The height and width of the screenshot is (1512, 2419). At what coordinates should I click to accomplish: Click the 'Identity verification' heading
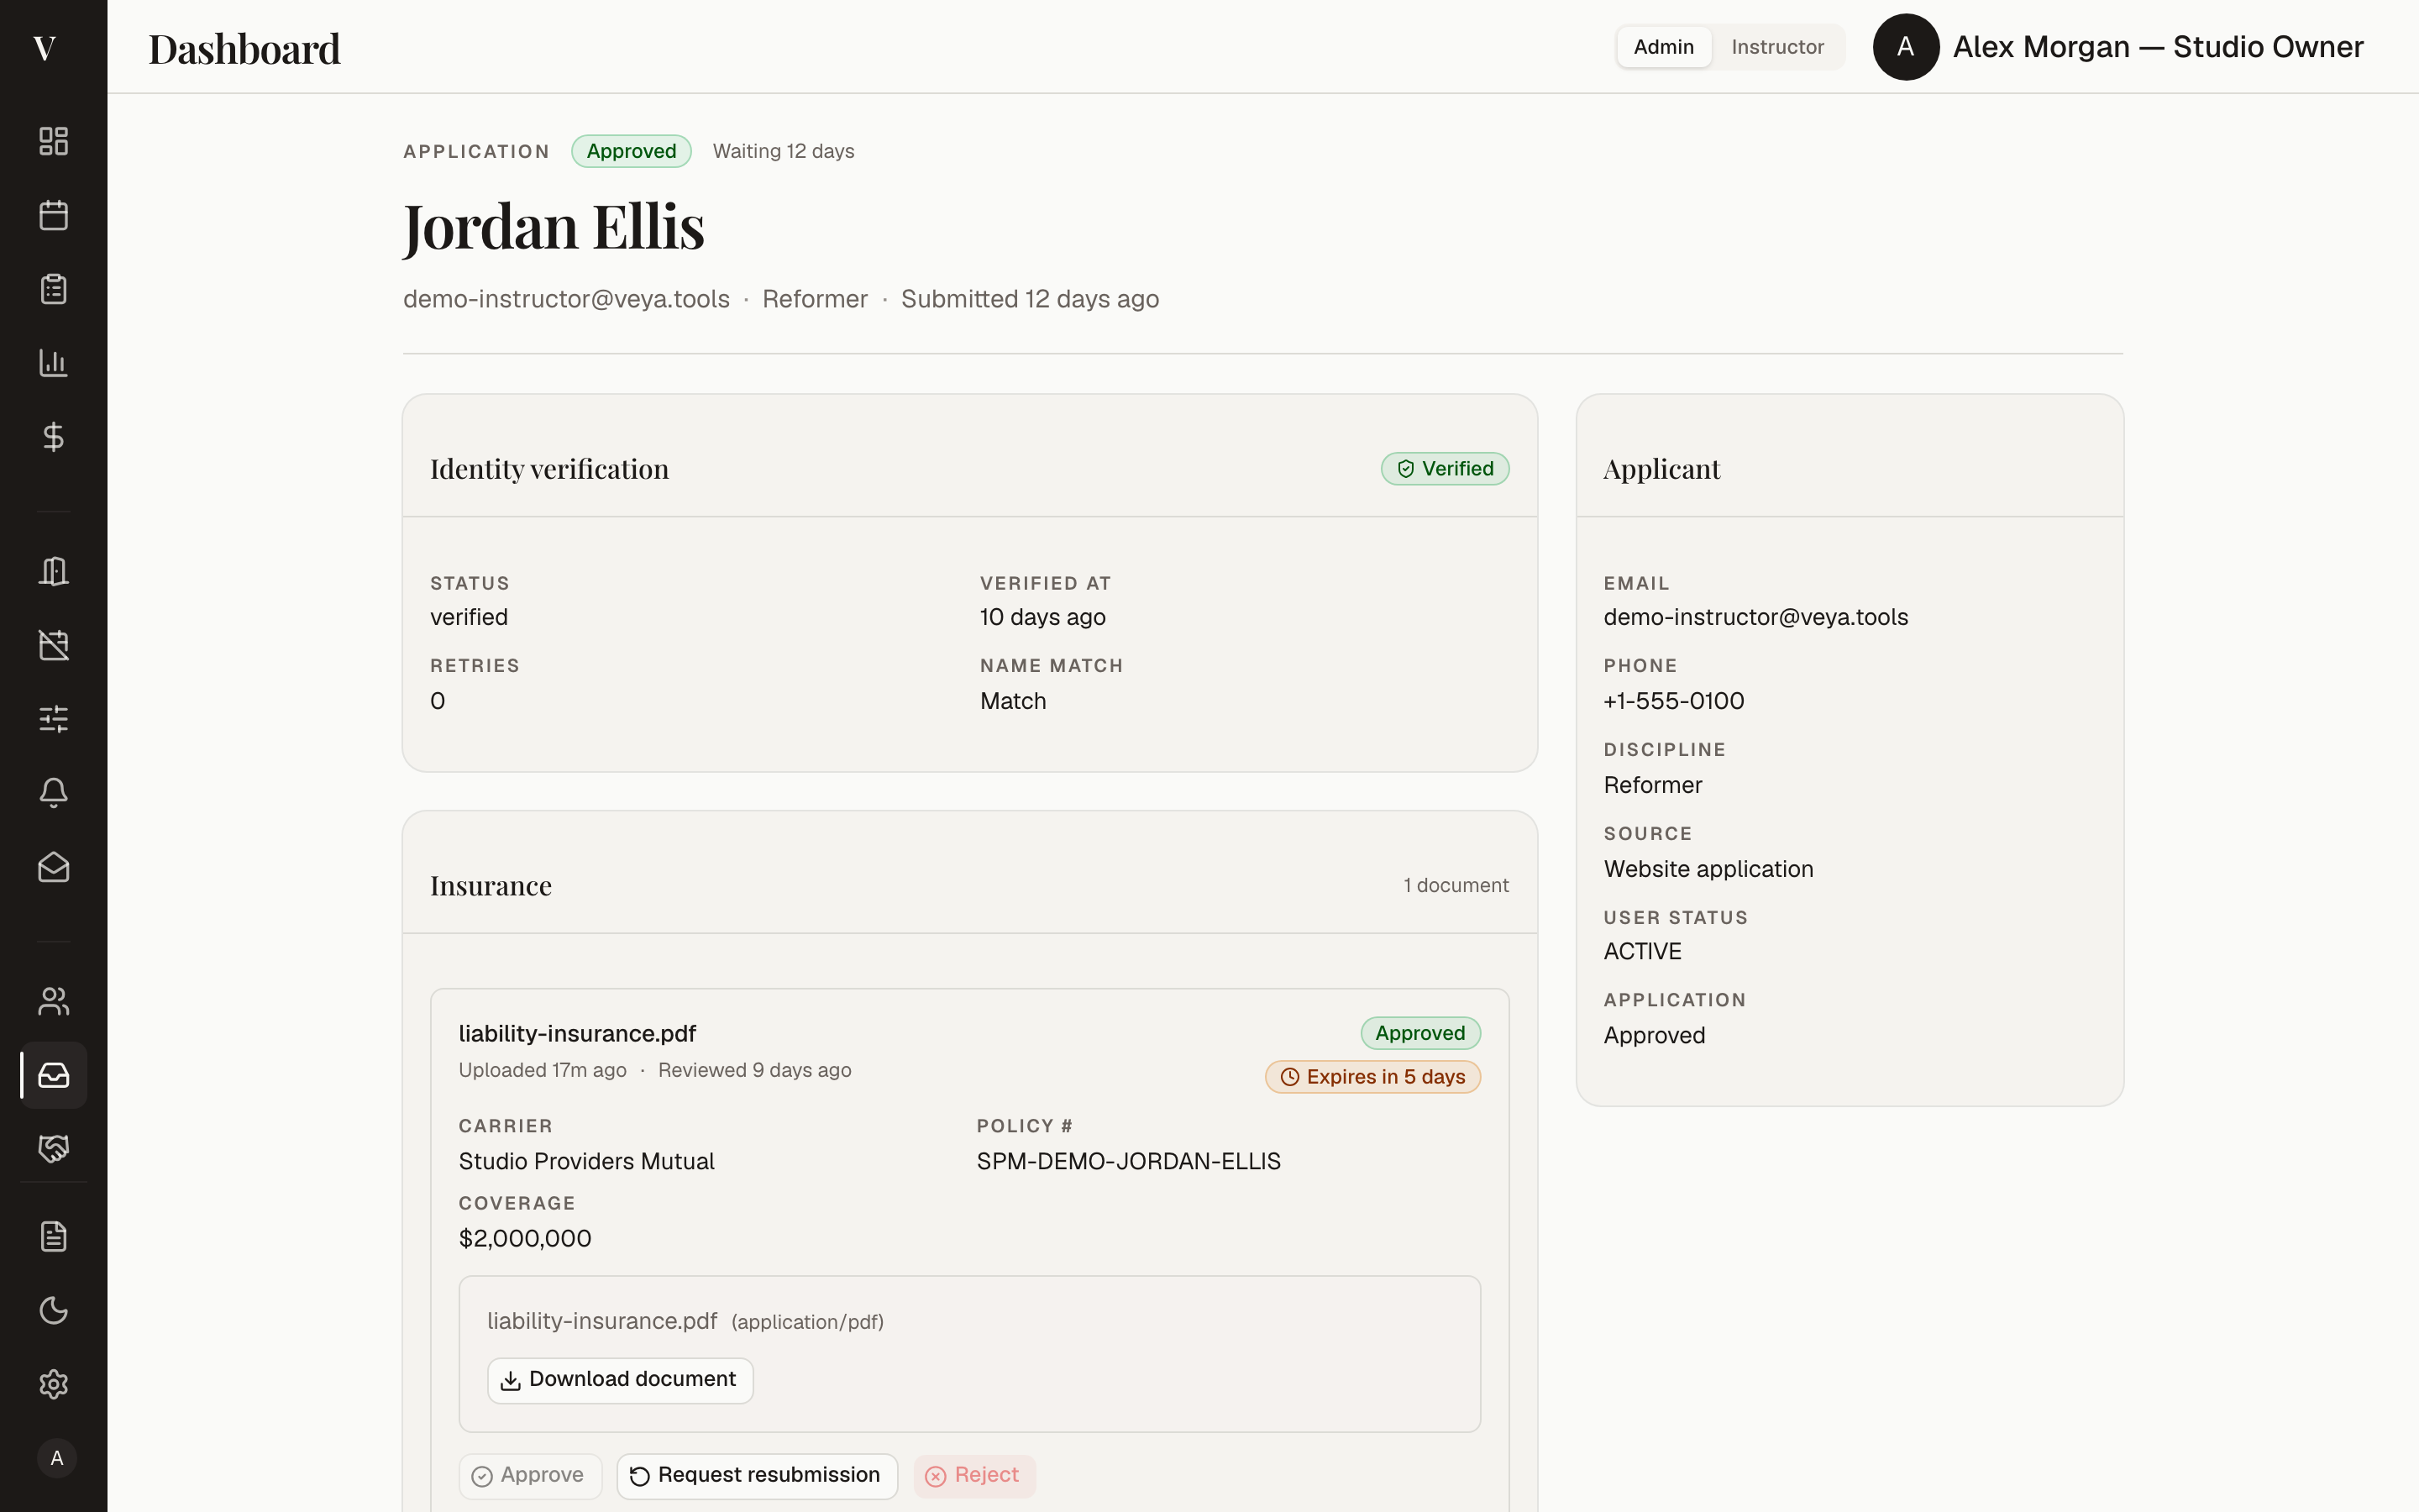click(x=548, y=469)
